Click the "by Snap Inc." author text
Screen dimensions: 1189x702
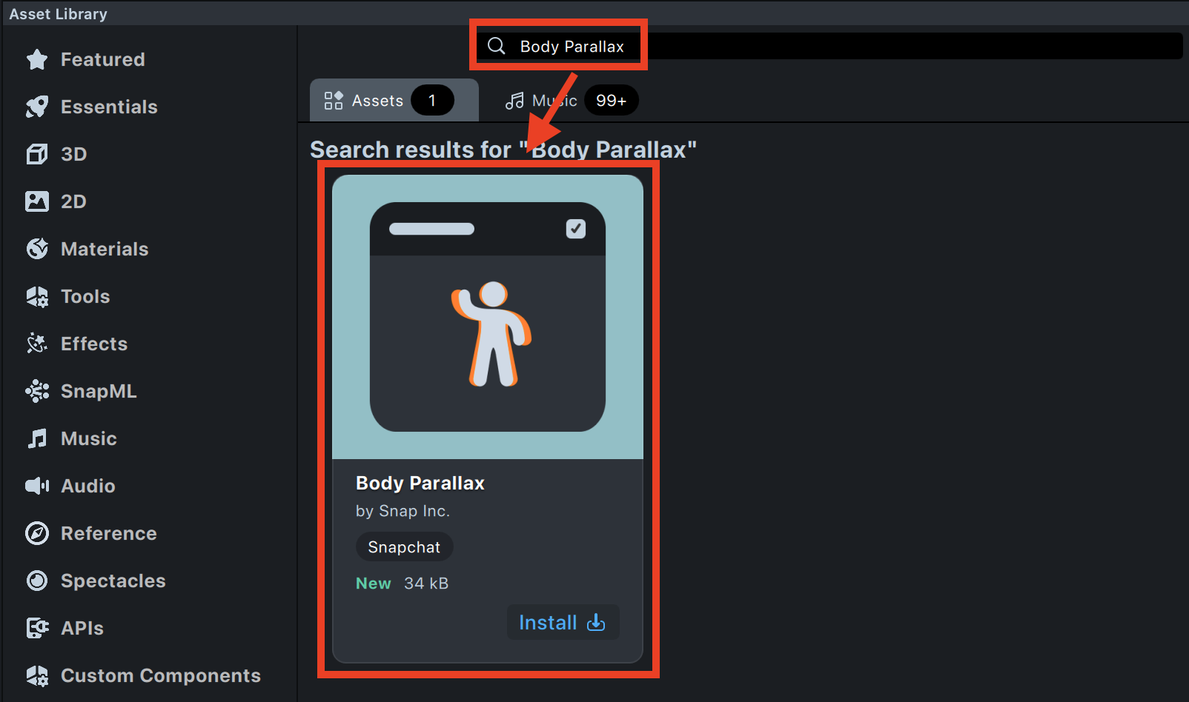coord(403,511)
